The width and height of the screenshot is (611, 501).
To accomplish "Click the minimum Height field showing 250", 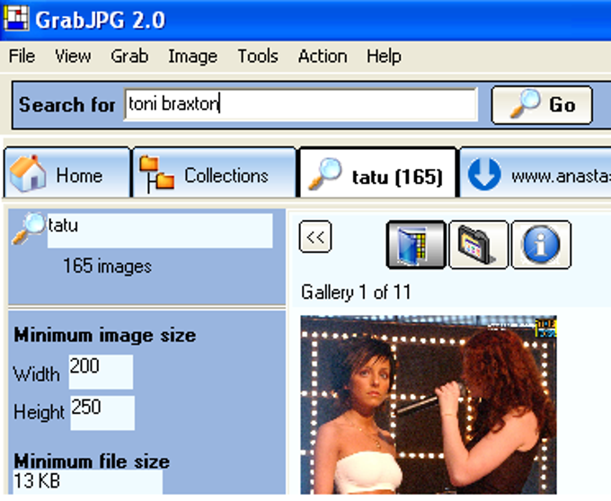I will tap(102, 413).
